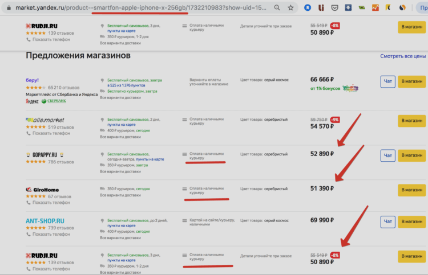Click Показать телефон under allo.market

[x=51, y=133]
